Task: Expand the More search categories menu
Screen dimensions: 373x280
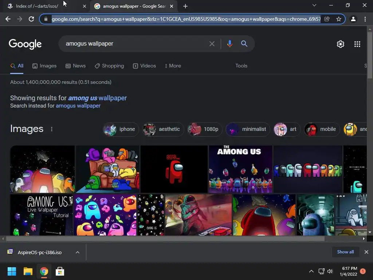Action: tap(173, 66)
